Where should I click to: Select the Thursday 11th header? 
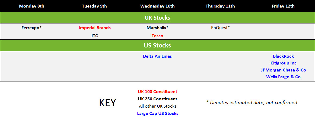click(220, 6)
